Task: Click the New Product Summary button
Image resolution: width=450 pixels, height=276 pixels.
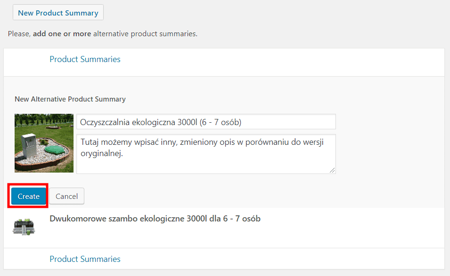Action: point(57,12)
